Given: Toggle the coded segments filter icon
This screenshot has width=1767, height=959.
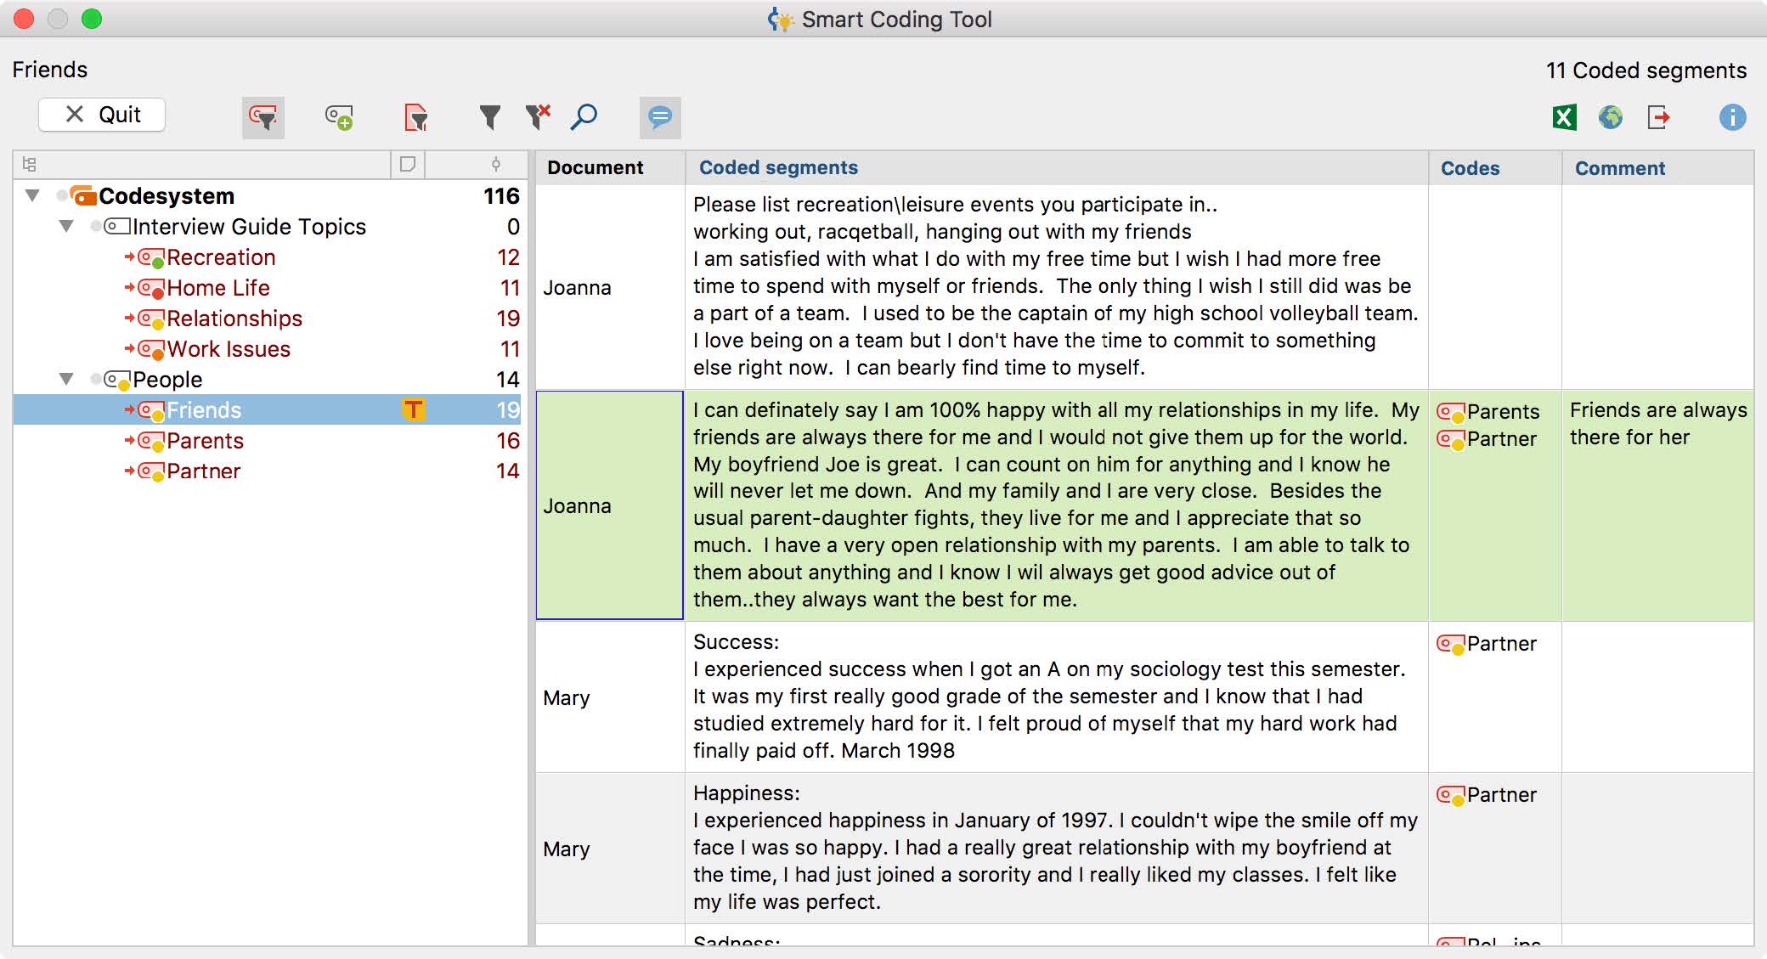Looking at the screenshot, I should [x=263, y=117].
